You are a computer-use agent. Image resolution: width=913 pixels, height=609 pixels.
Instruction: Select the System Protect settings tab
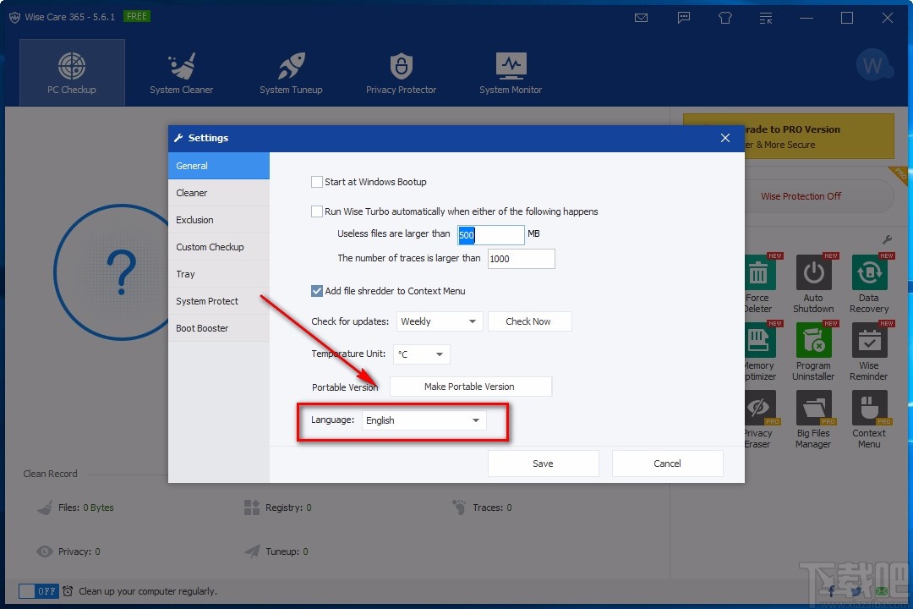coord(219,301)
